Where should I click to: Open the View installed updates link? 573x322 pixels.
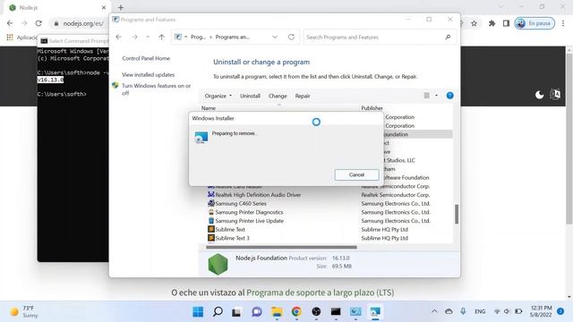148,75
